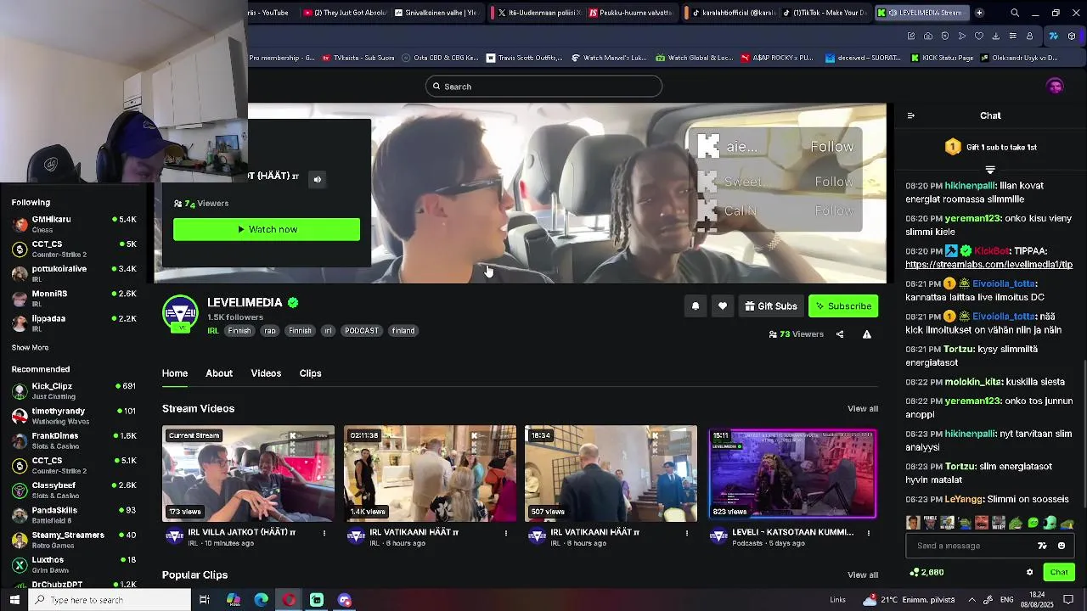Click the green IRL category link
1087x611 pixels.
pyautogui.click(x=213, y=331)
